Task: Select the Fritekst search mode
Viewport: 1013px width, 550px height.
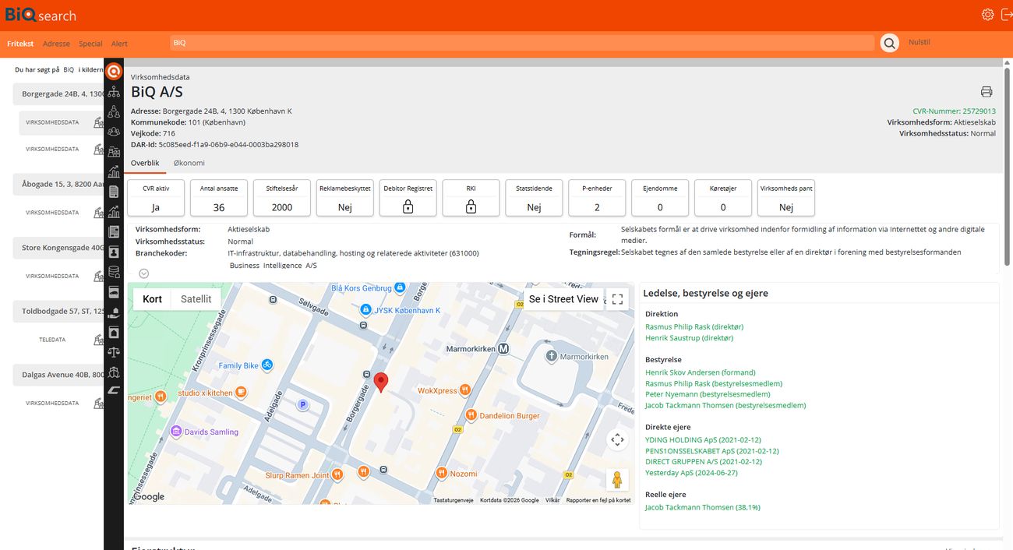Action: pyautogui.click(x=20, y=44)
